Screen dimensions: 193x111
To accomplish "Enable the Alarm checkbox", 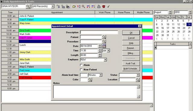I will [x=81, y=65].
